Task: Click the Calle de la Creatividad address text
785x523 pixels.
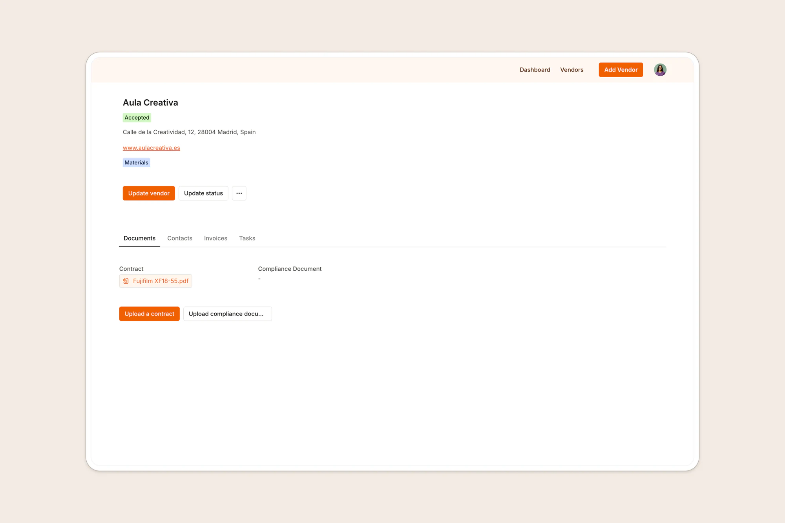Action: pyautogui.click(x=189, y=132)
